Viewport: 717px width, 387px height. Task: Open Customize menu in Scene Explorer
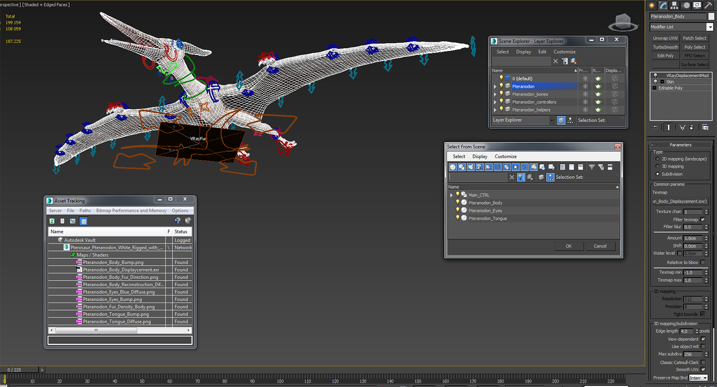tap(564, 52)
